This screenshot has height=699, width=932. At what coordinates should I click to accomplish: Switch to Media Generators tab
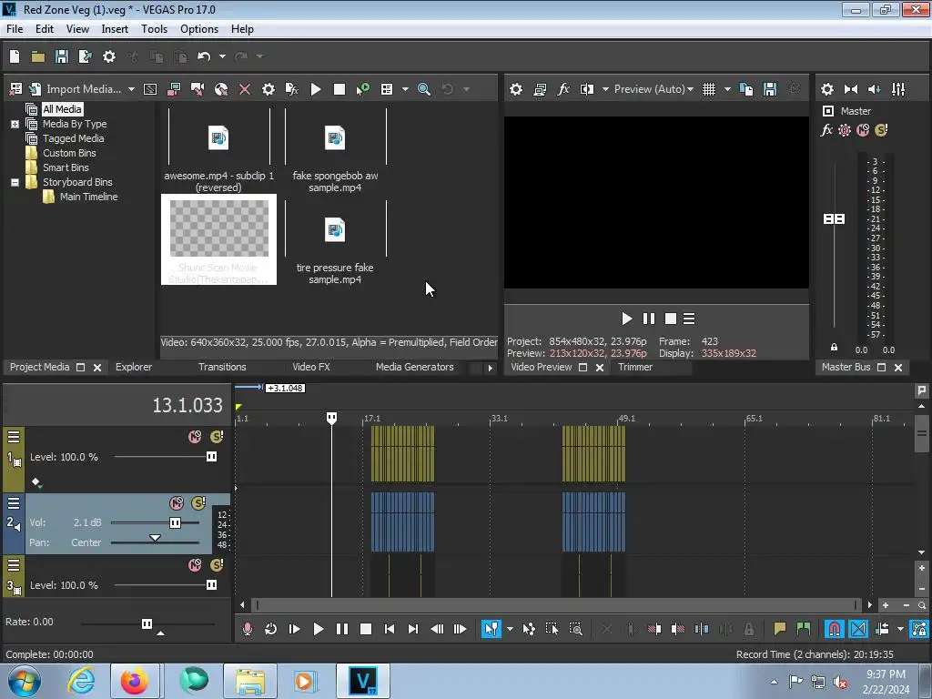coord(414,368)
